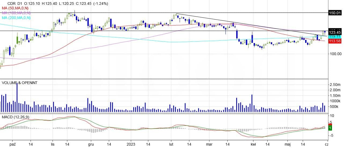Image resolution: width=351 pixels, height=148 pixels.
Task: Click the 150.01 resistance price tag
Action: [335, 13]
